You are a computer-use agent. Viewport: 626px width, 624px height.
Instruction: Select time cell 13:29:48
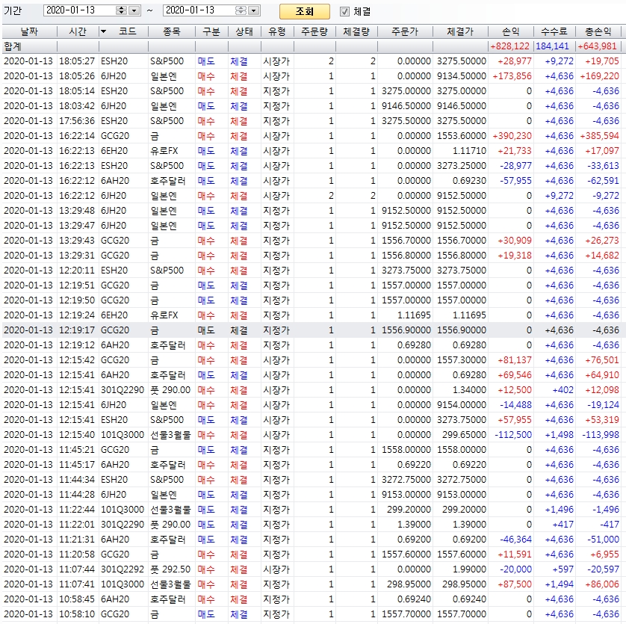[x=77, y=211]
